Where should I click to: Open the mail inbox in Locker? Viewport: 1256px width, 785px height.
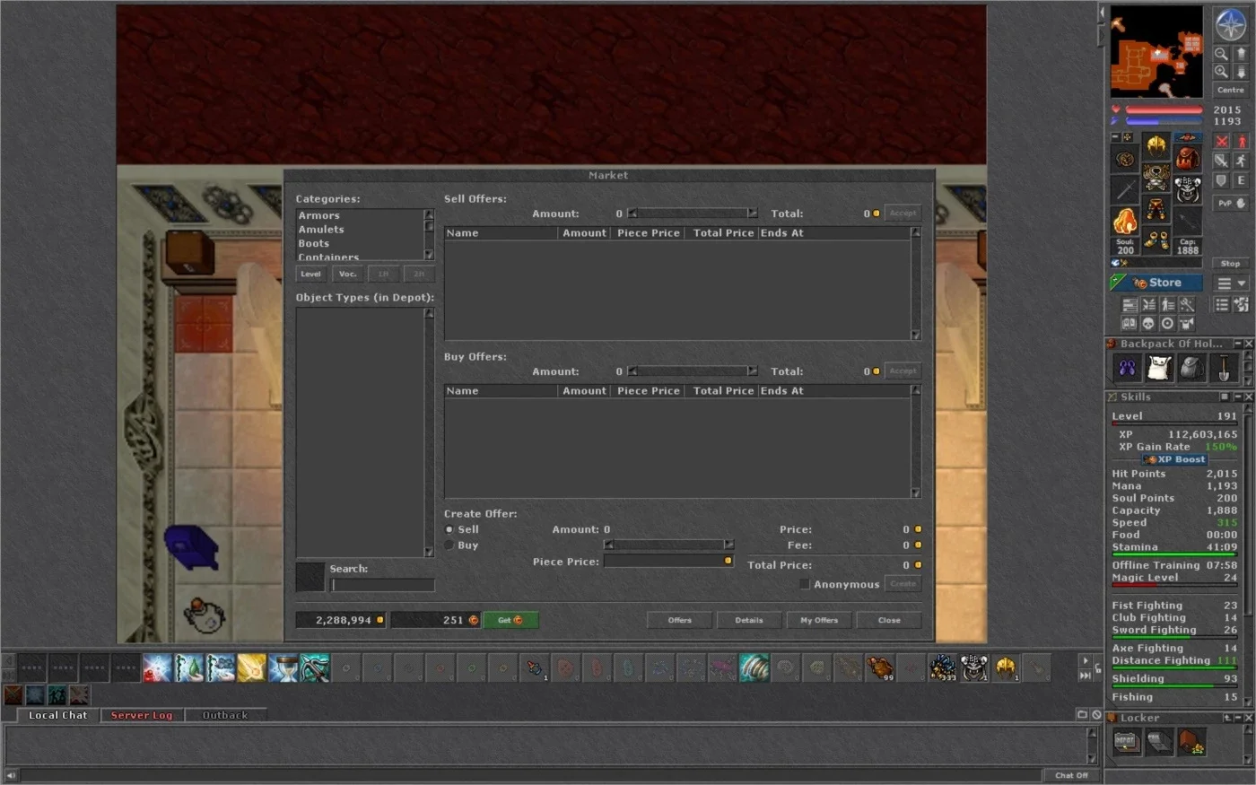(x=1158, y=742)
